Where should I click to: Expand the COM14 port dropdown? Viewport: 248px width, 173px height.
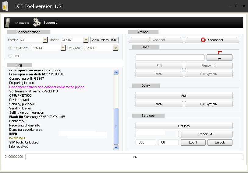[63, 48]
